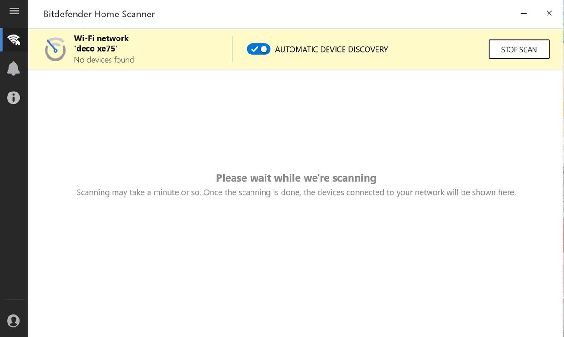The image size is (564, 337).
Task: Click the 'Please wait while we're scanning' heading
Action: point(296,178)
